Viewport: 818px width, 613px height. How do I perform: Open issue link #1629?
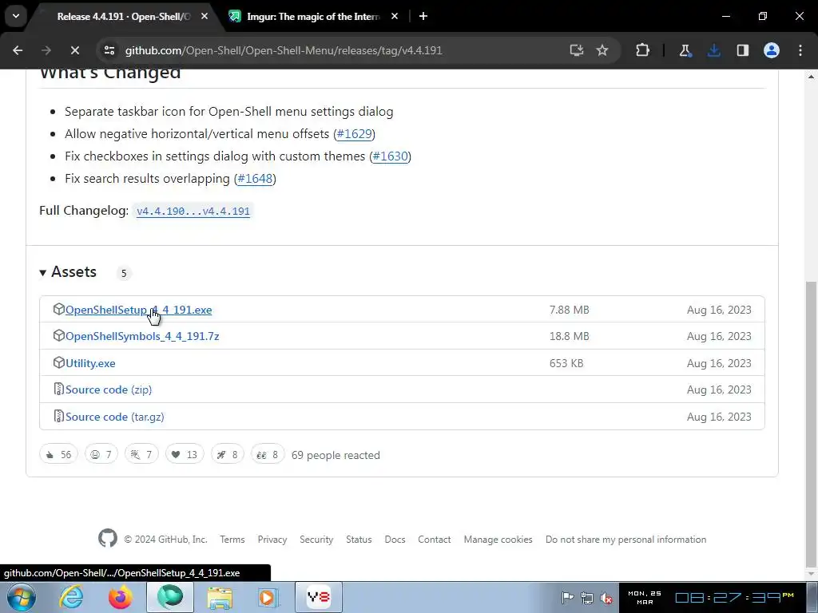tap(354, 134)
